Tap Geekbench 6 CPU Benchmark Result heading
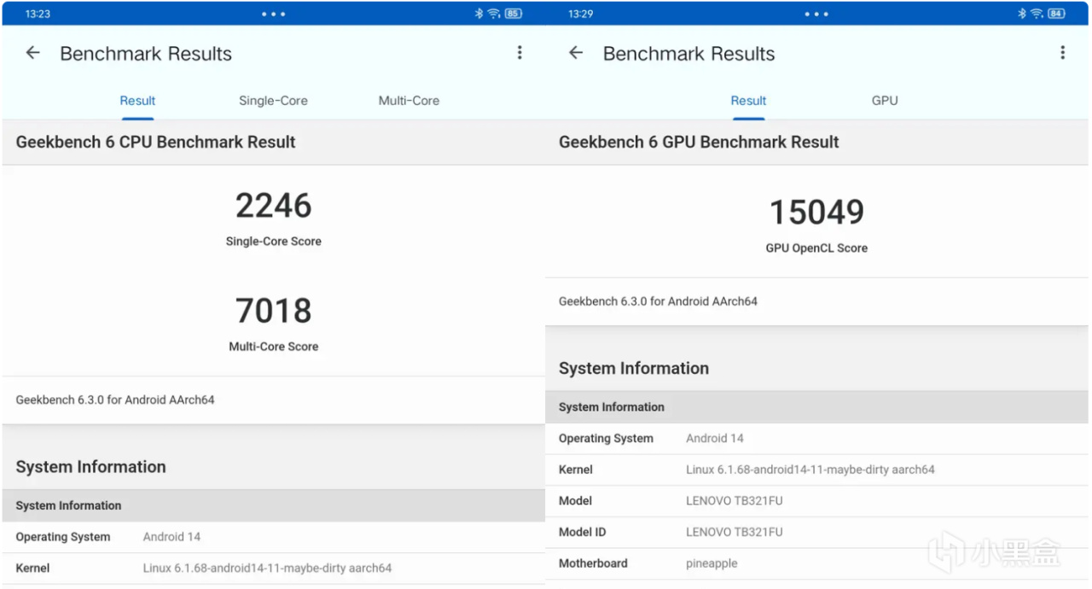The height and width of the screenshot is (589, 1092). click(155, 143)
